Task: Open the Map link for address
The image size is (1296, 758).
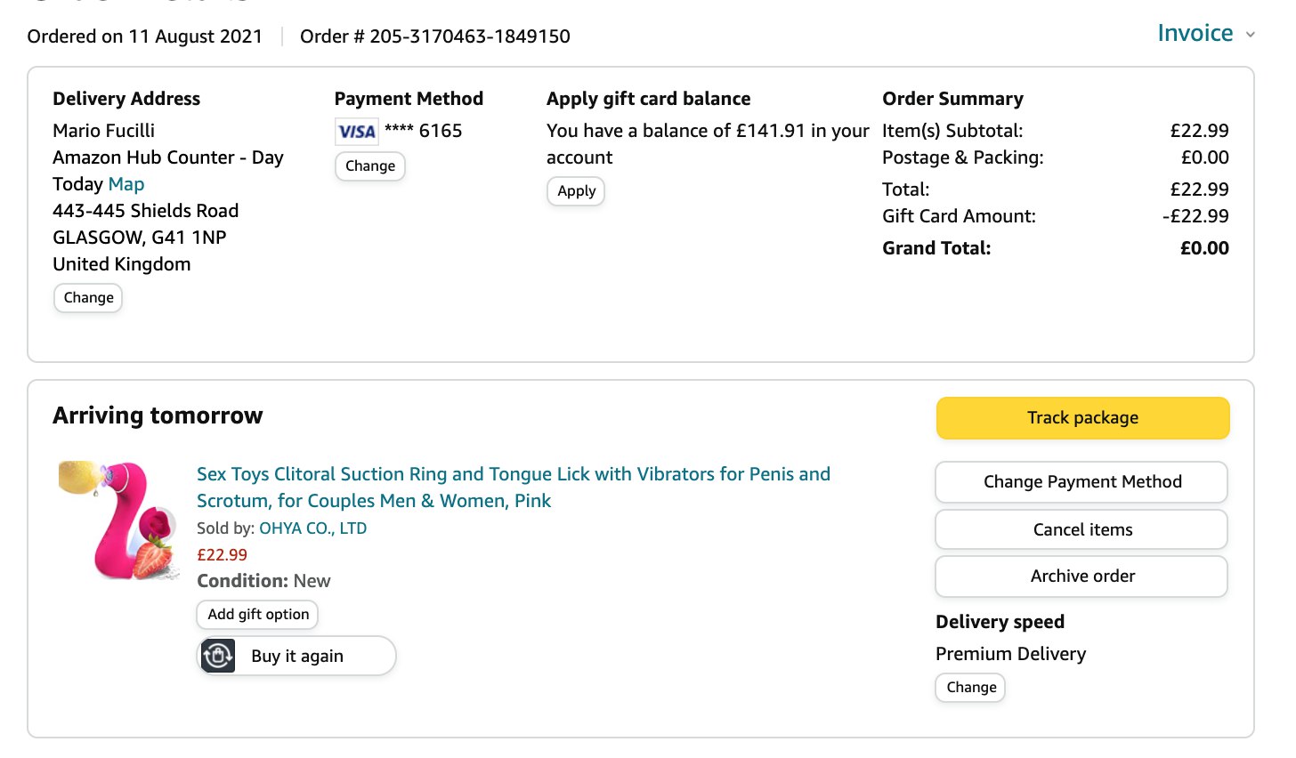Action: tap(126, 184)
